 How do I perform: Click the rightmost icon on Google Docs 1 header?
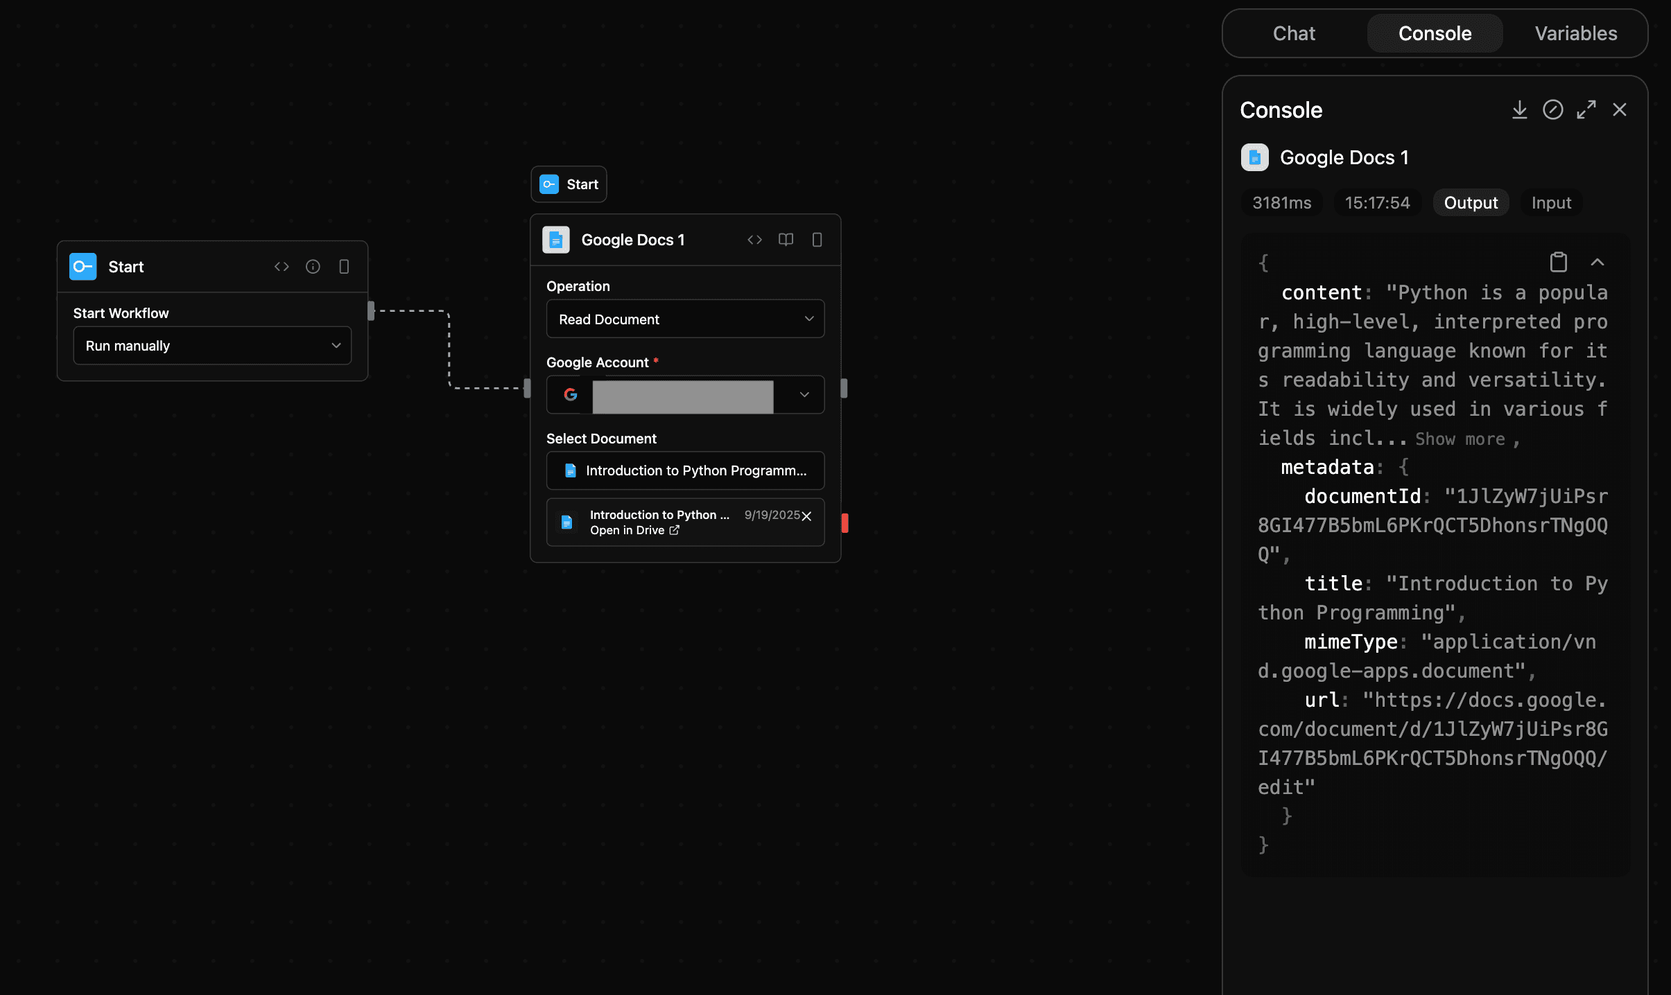817,240
